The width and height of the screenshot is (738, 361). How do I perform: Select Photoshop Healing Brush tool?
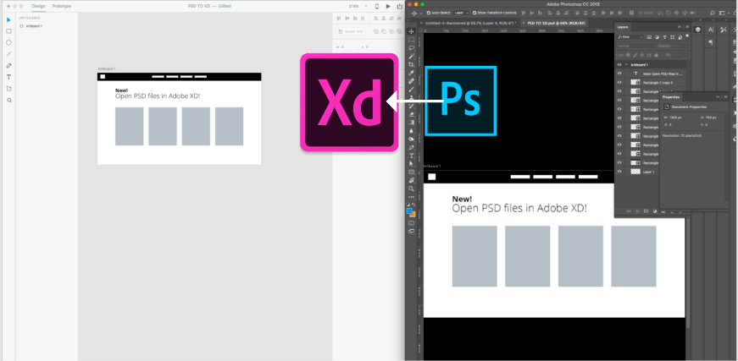(x=411, y=81)
